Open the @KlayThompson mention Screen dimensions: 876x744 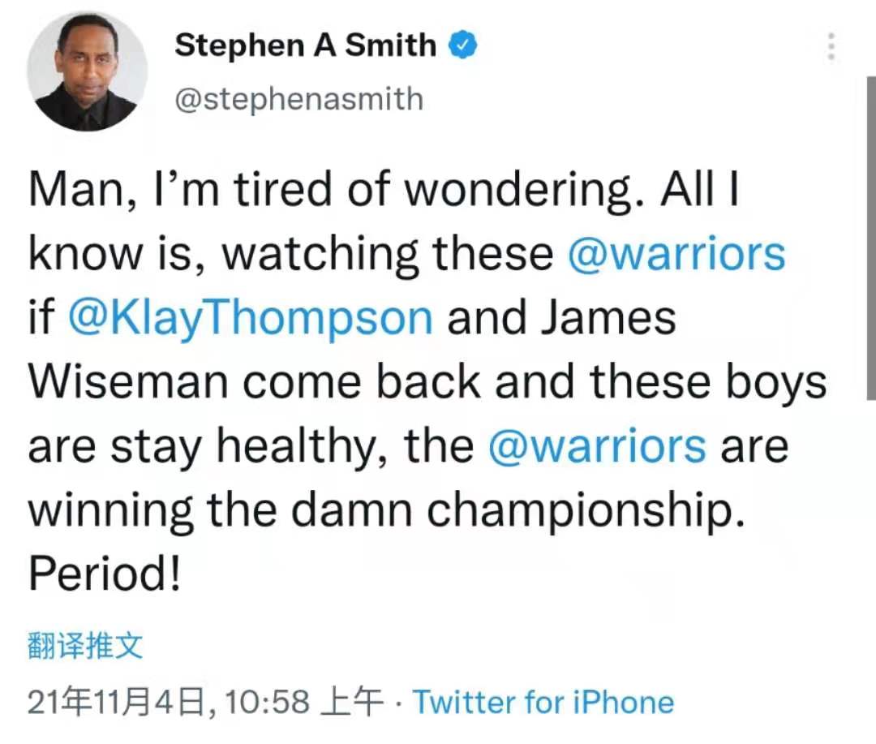(x=251, y=318)
